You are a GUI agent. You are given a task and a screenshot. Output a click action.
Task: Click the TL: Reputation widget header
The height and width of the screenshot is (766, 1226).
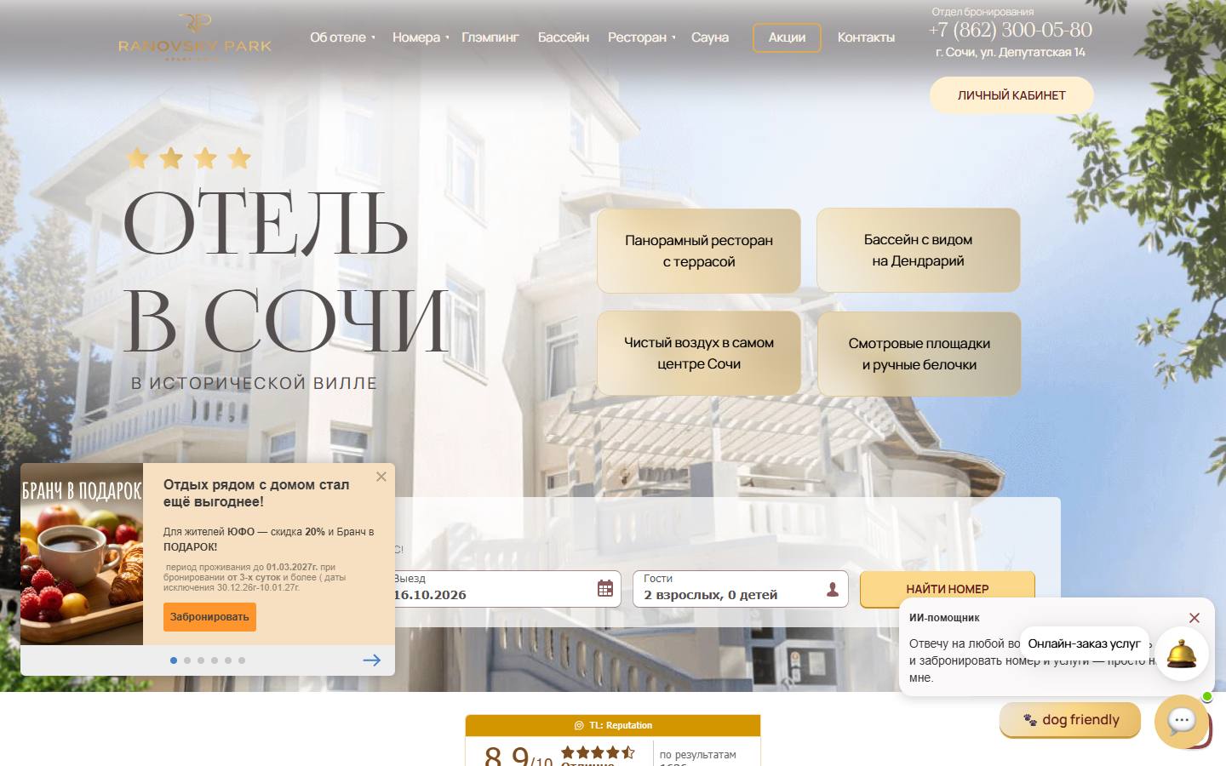coord(613,726)
